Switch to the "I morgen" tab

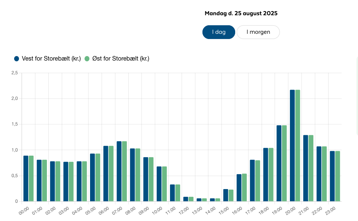(258, 32)
